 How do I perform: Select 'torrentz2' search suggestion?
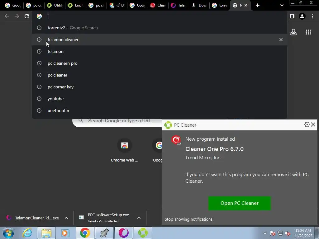[159, 28]
